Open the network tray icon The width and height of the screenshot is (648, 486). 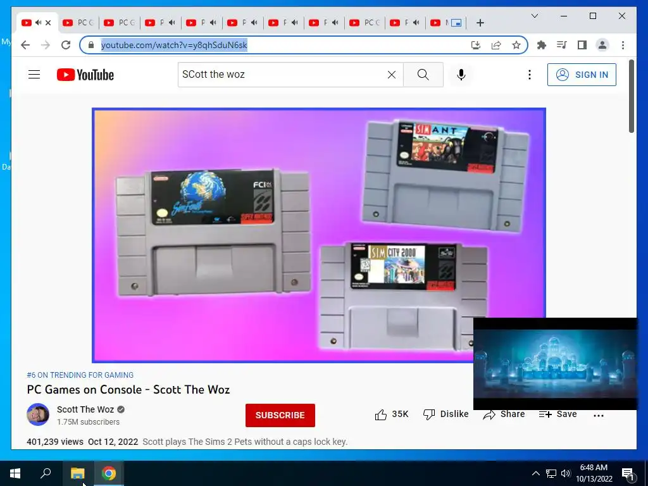point(551,473)
